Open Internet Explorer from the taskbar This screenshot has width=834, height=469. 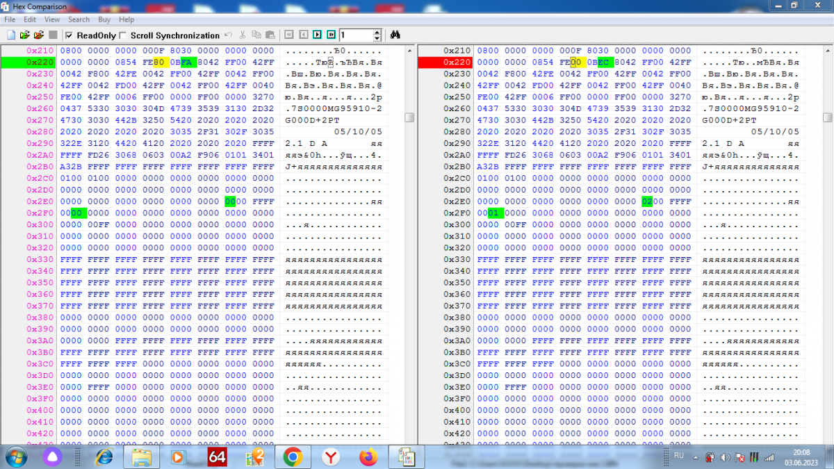pos(105,457)
